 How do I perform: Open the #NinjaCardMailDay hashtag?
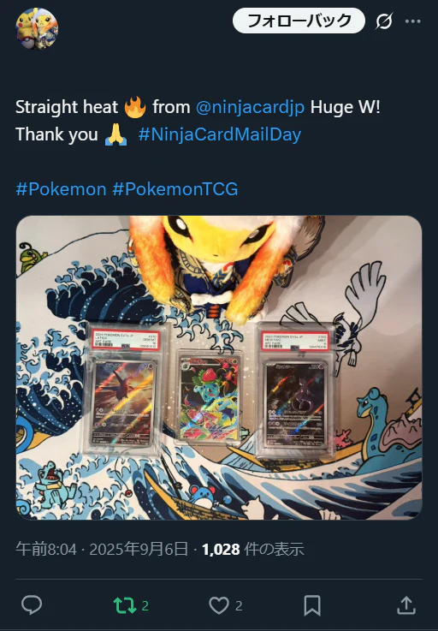[220, 134]
